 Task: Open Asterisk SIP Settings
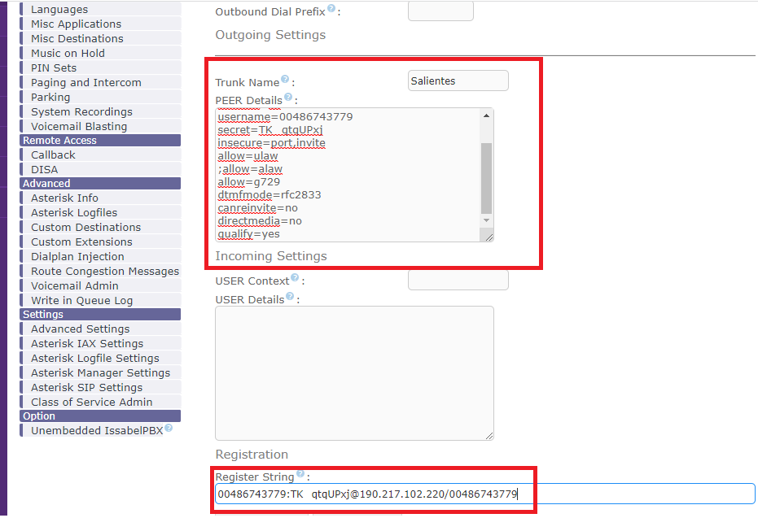point(101,387)
